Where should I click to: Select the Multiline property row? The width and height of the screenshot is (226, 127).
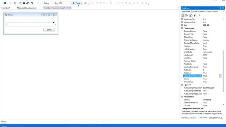(x=202, y=58)
